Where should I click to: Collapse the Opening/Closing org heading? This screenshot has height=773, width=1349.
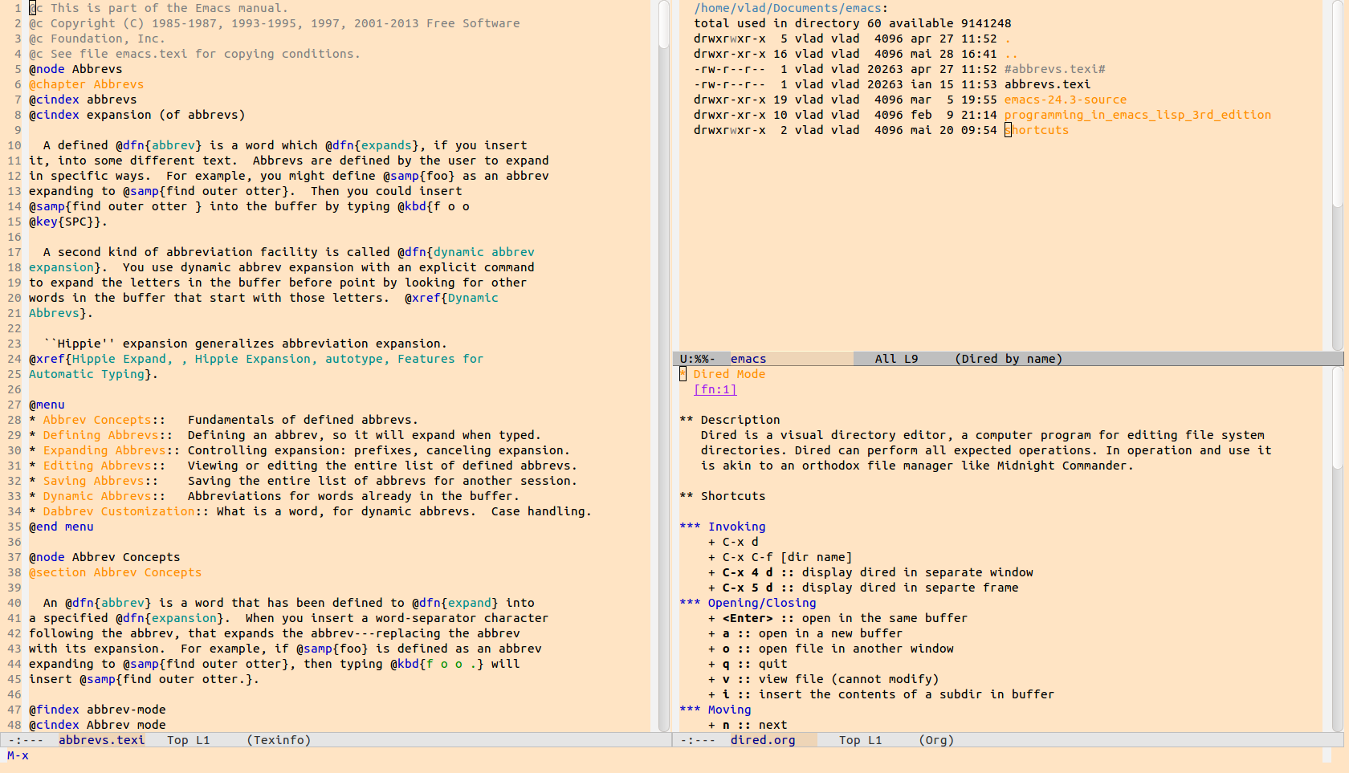(x=748, y=603)
